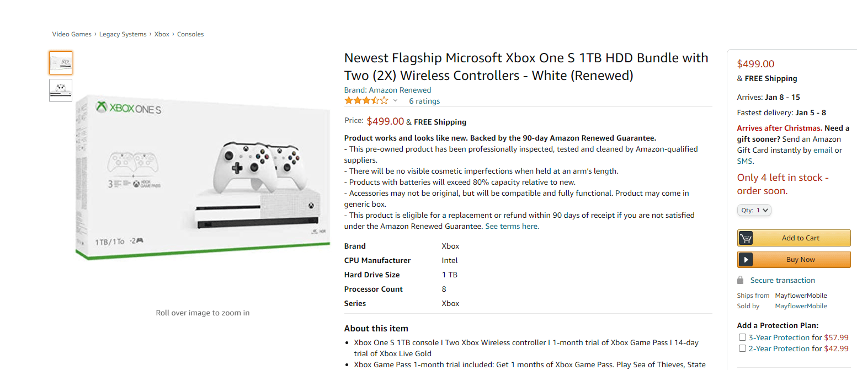The height and width of the screenshot is (370, 857).
Task: Enable the 2-Year Protection plan
Action: pyautogui.click(x=742, y=348)
